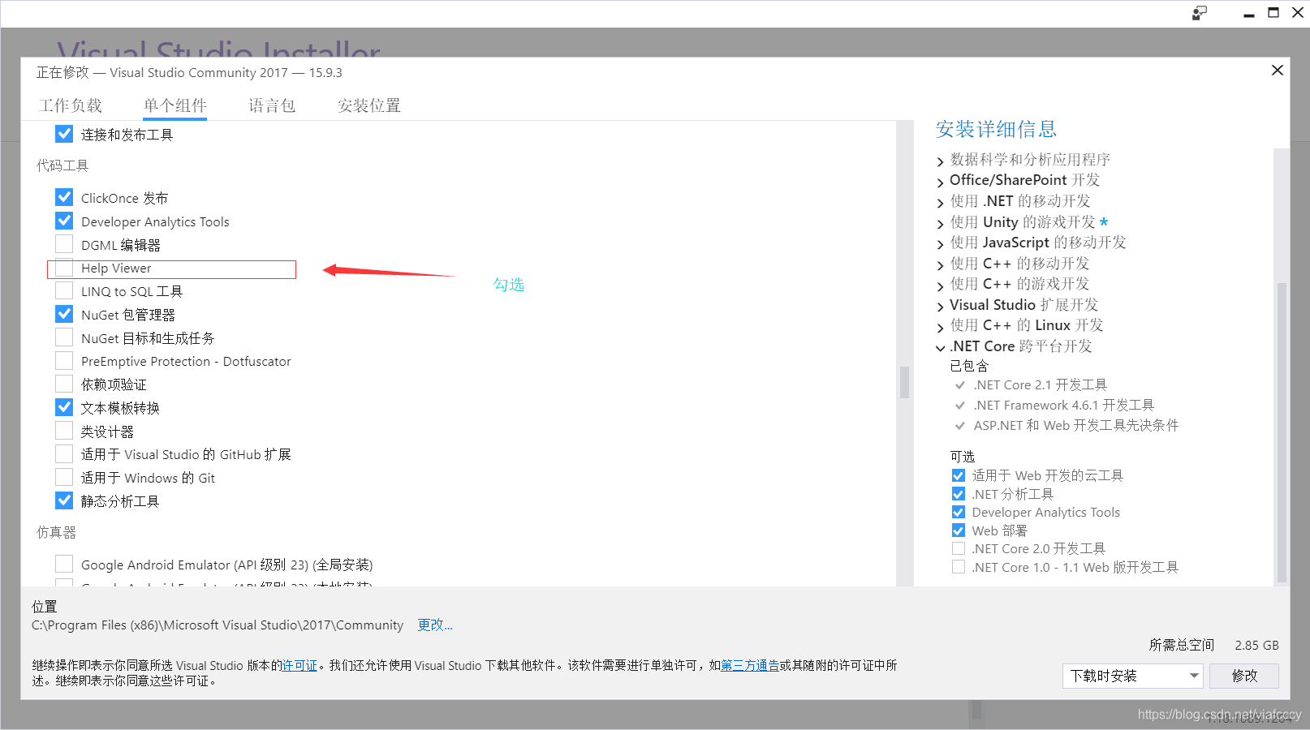Uncheck optional Developer Analytics Tools in details
The width and height of the screenshot is (1310, 730).
(959, 512)
